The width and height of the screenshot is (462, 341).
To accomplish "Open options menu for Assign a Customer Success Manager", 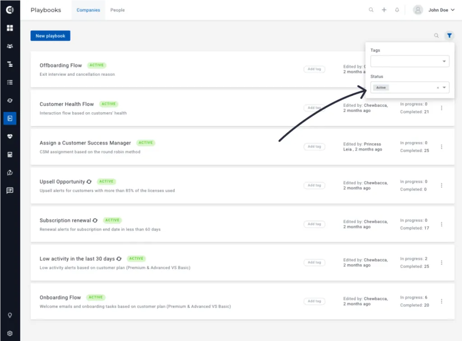I will (441, 147).
